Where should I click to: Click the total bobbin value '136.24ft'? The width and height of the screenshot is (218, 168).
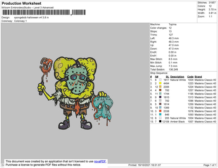click(173, 70)
